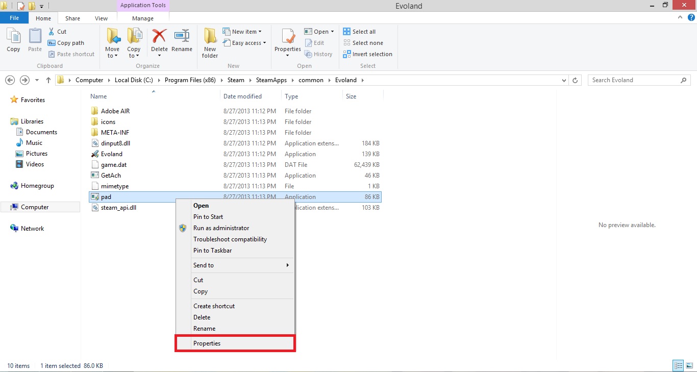Image resolution: width=697 pixels, height=372 pixels.
Task: Click the search magnifier icon
Action: (684, 80)
